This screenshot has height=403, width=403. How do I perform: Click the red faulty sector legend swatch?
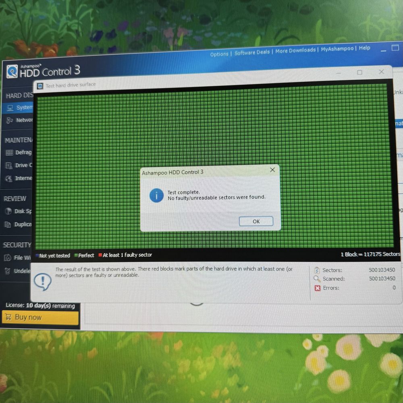[100, 255]
